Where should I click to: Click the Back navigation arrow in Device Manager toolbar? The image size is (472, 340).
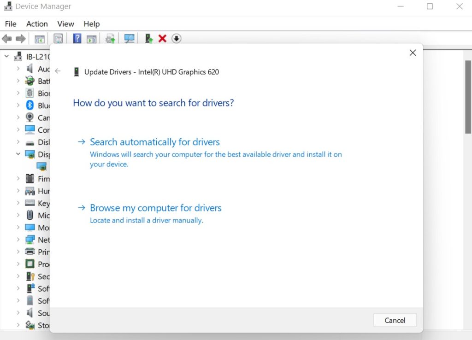tap(6, 38)
